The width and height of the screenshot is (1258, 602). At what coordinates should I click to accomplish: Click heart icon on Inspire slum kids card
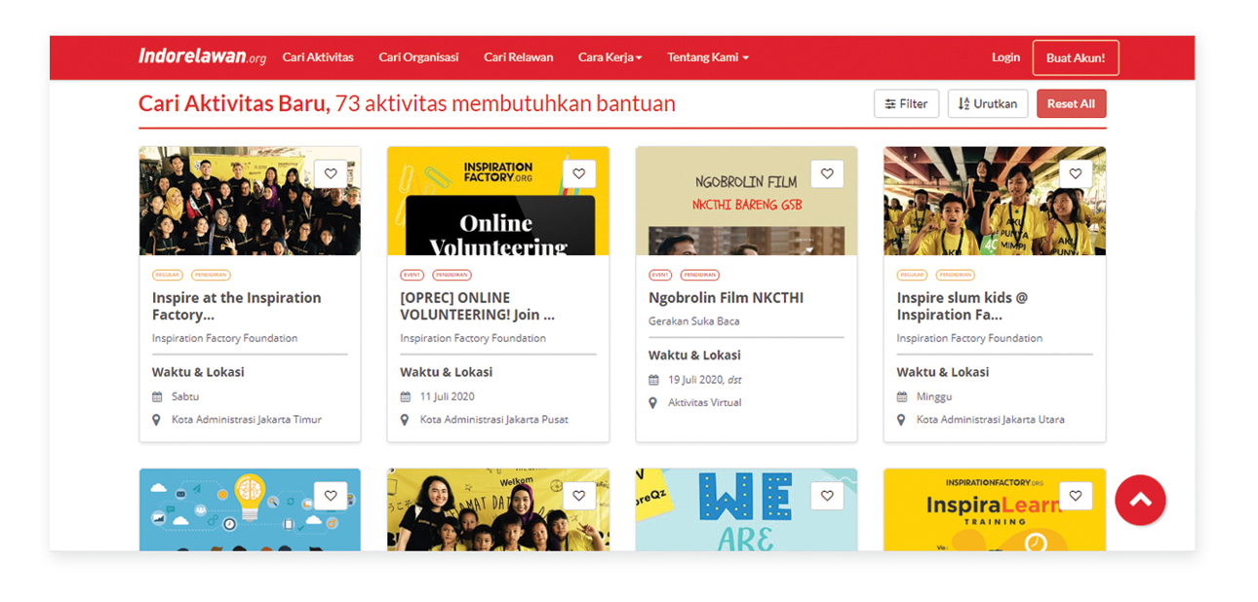coord(1075,174)
